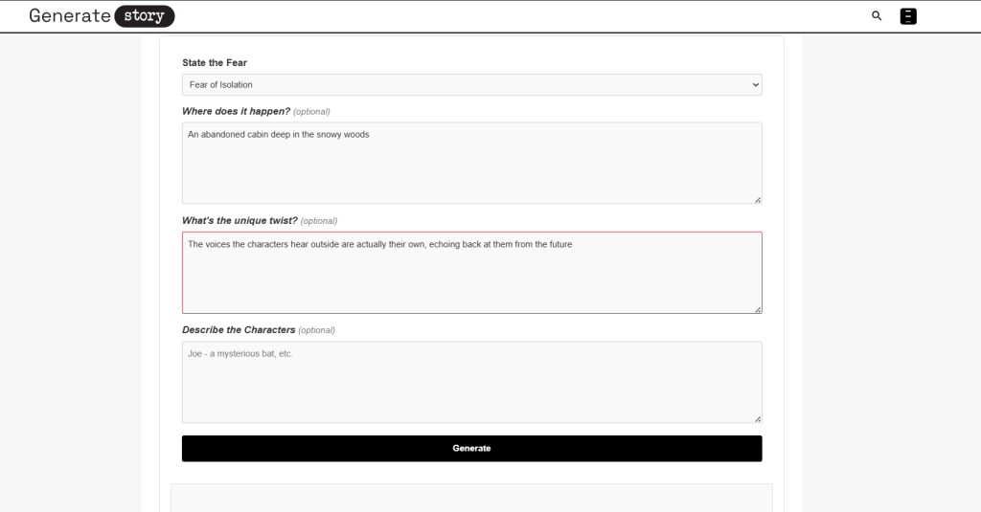Click the "State the Fear" label
This screenshot has width=981, height=512.
[215, 63]
